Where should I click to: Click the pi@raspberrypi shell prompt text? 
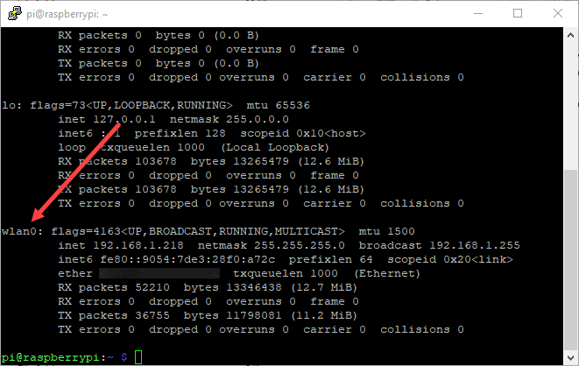(65, 357)
